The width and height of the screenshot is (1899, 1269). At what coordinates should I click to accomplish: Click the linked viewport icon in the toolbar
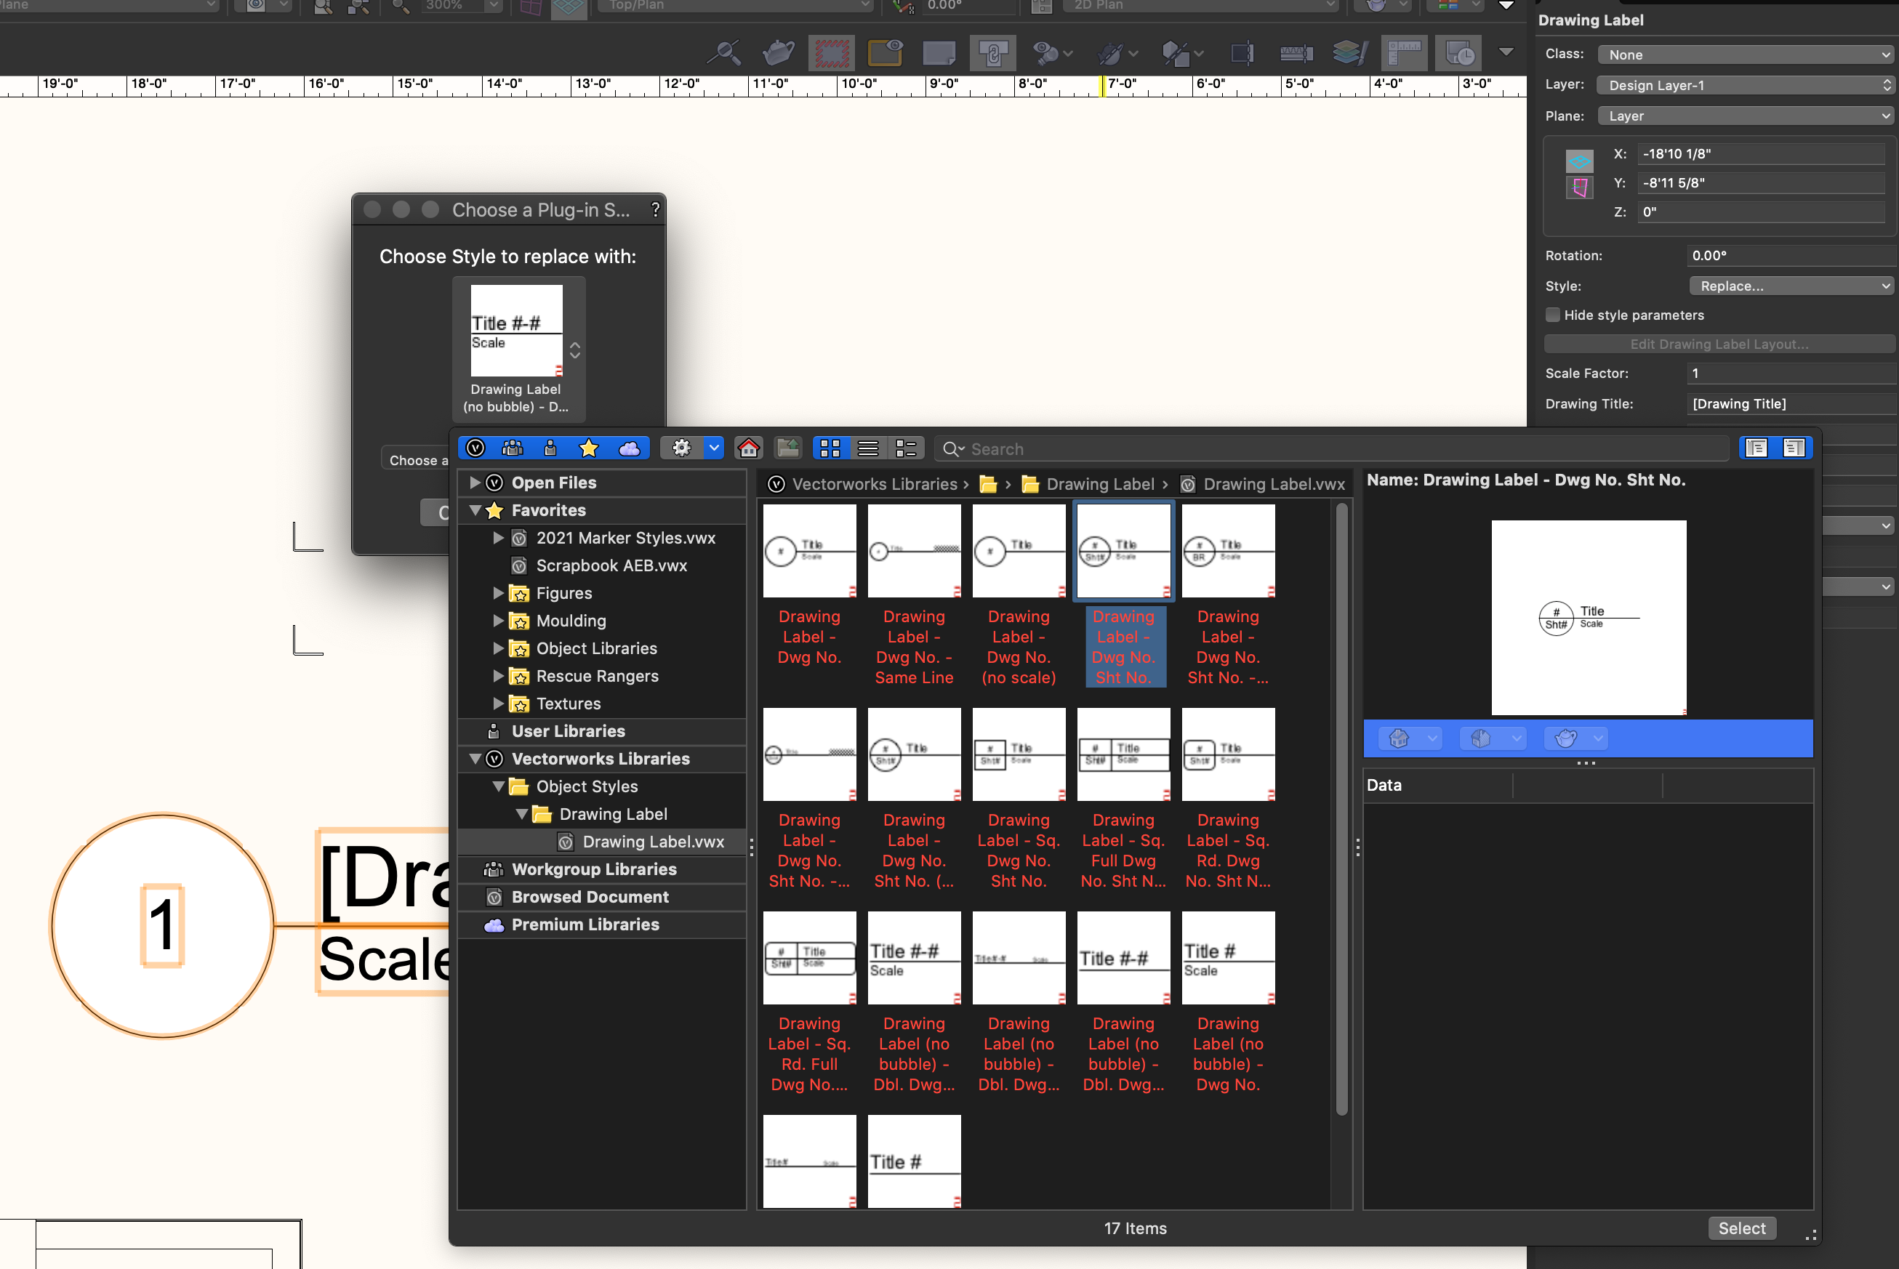tap(993, 52)
